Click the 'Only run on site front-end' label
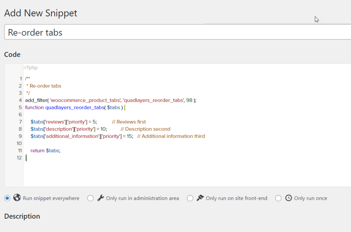351x232 pixels. 237,198
